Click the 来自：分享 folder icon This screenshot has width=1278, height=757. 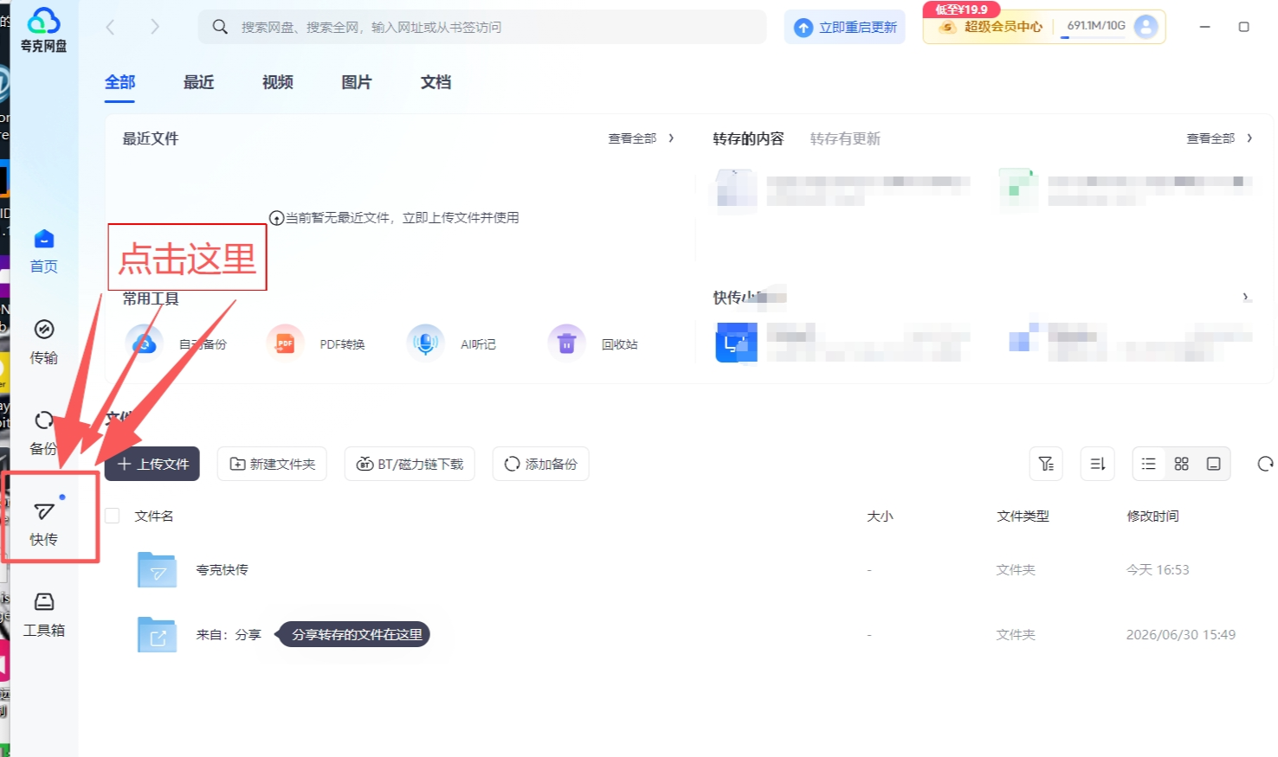(157, 635)
